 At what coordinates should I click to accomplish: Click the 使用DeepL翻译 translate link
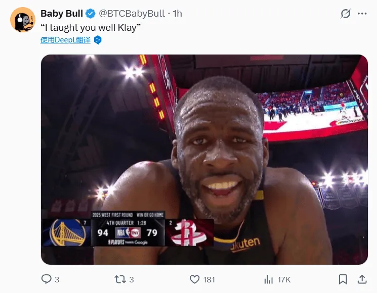point(65,40)
